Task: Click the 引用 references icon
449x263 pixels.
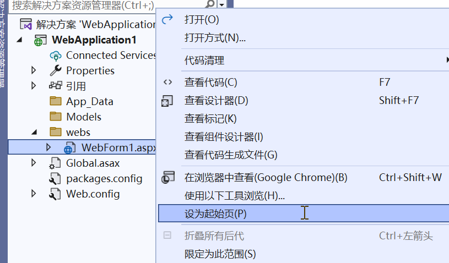Action: pyautogui.click(x=55, y=86)
